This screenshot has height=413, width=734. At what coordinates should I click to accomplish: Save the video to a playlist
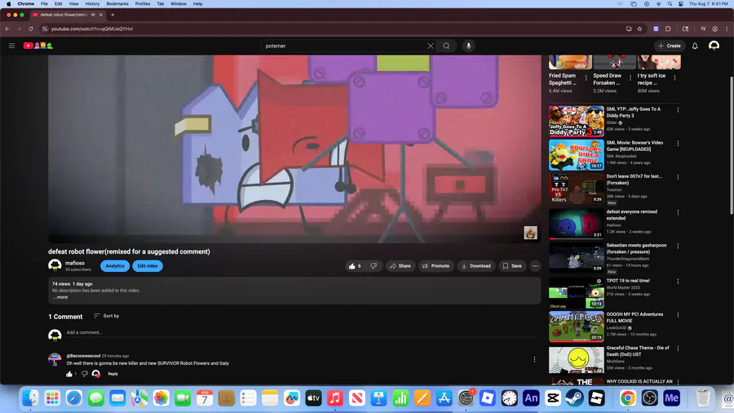coord(512,266)
